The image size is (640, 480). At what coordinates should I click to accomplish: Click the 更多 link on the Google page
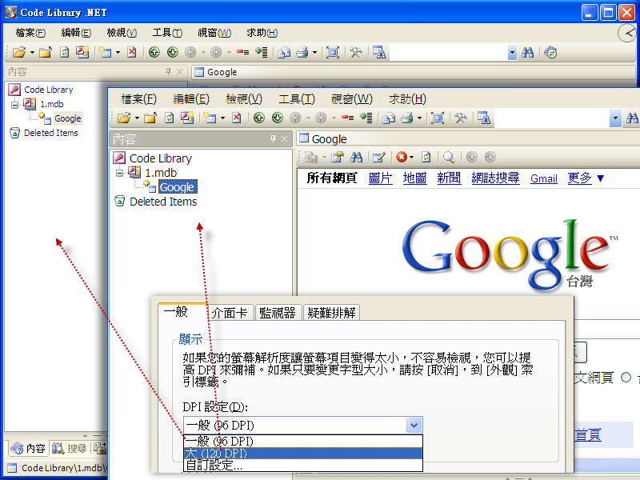click(579, 178)
